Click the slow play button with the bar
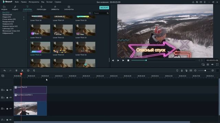Screen dimensions: 220x123 click(118, 60)
